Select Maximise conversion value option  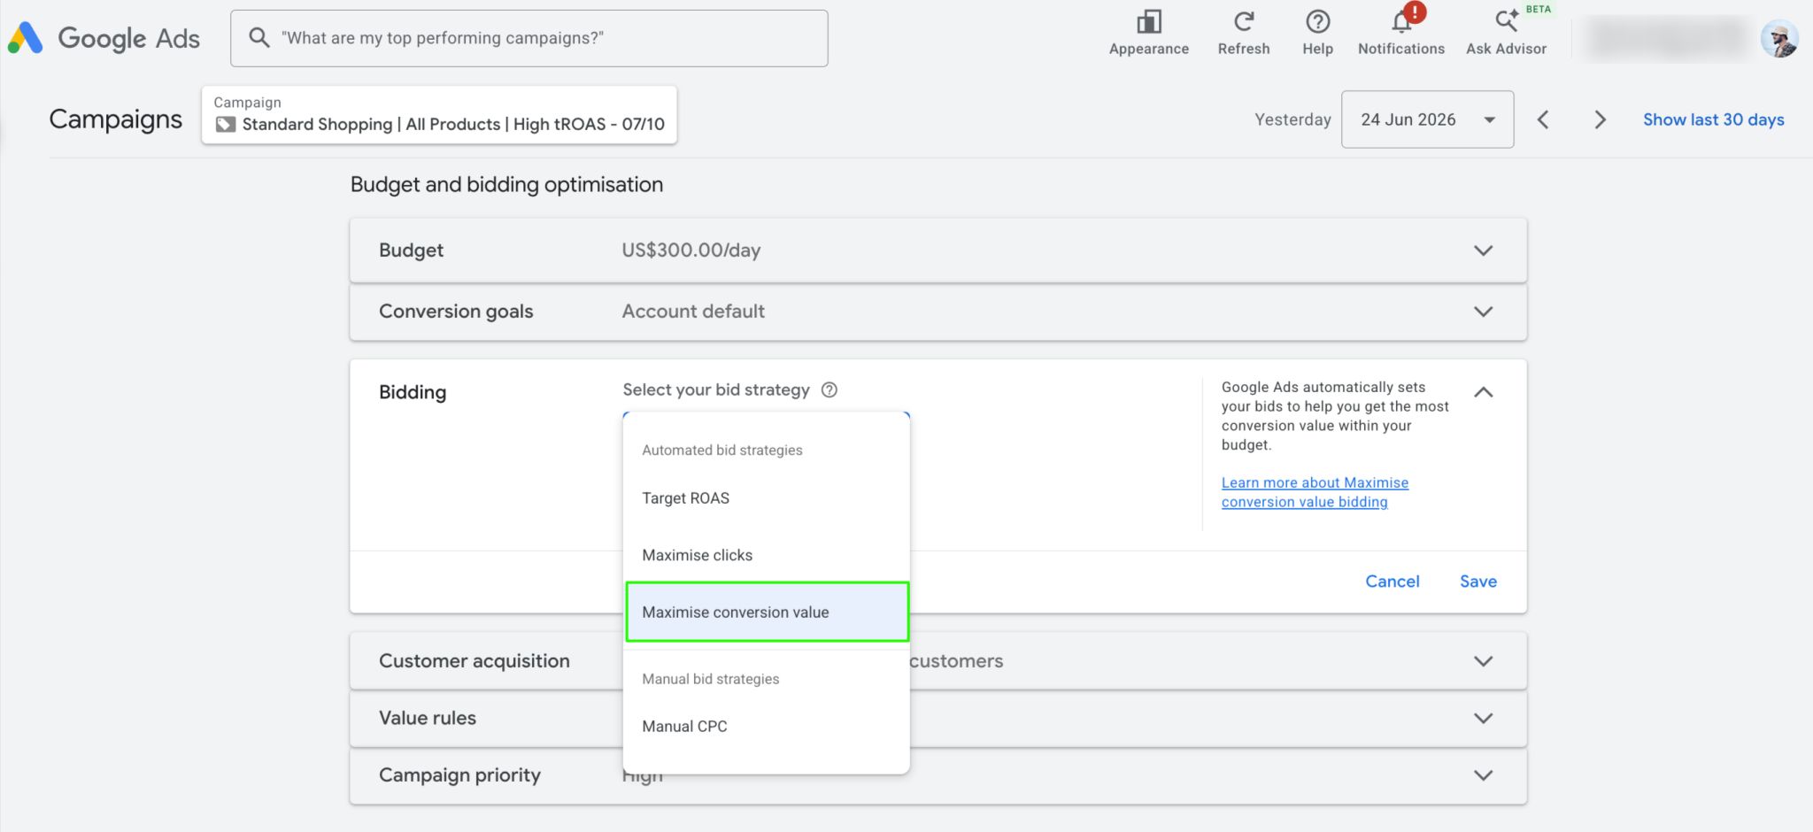pyautogui.click(x=767, y=612)
